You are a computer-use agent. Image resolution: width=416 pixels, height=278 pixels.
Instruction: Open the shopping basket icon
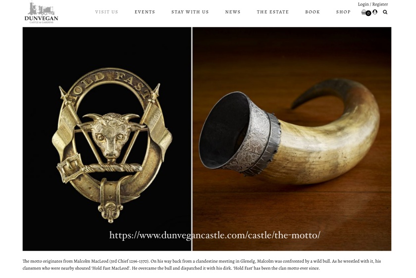coord(364,12)
